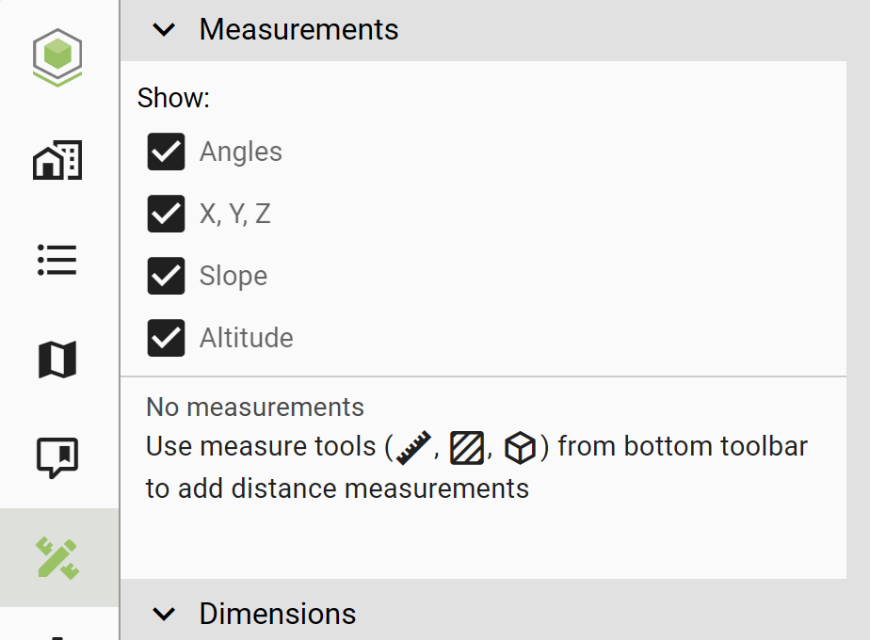Click the Angles label text
Screen dimensions: 870x640
tap(241, 152)
